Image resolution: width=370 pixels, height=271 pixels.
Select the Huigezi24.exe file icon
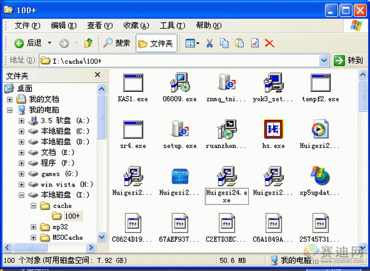[x=226, y=176]
